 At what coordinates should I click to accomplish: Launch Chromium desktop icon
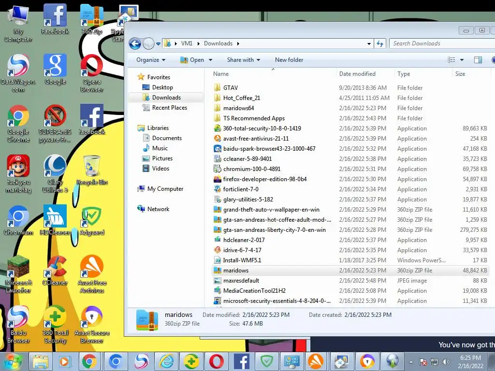coord(18,220)
